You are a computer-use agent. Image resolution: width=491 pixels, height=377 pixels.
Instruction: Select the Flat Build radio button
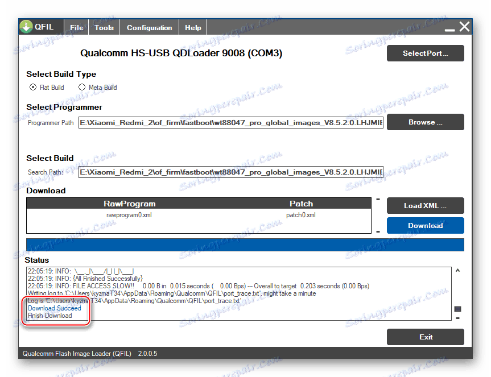pyautogui.click(x=33, y=88)
